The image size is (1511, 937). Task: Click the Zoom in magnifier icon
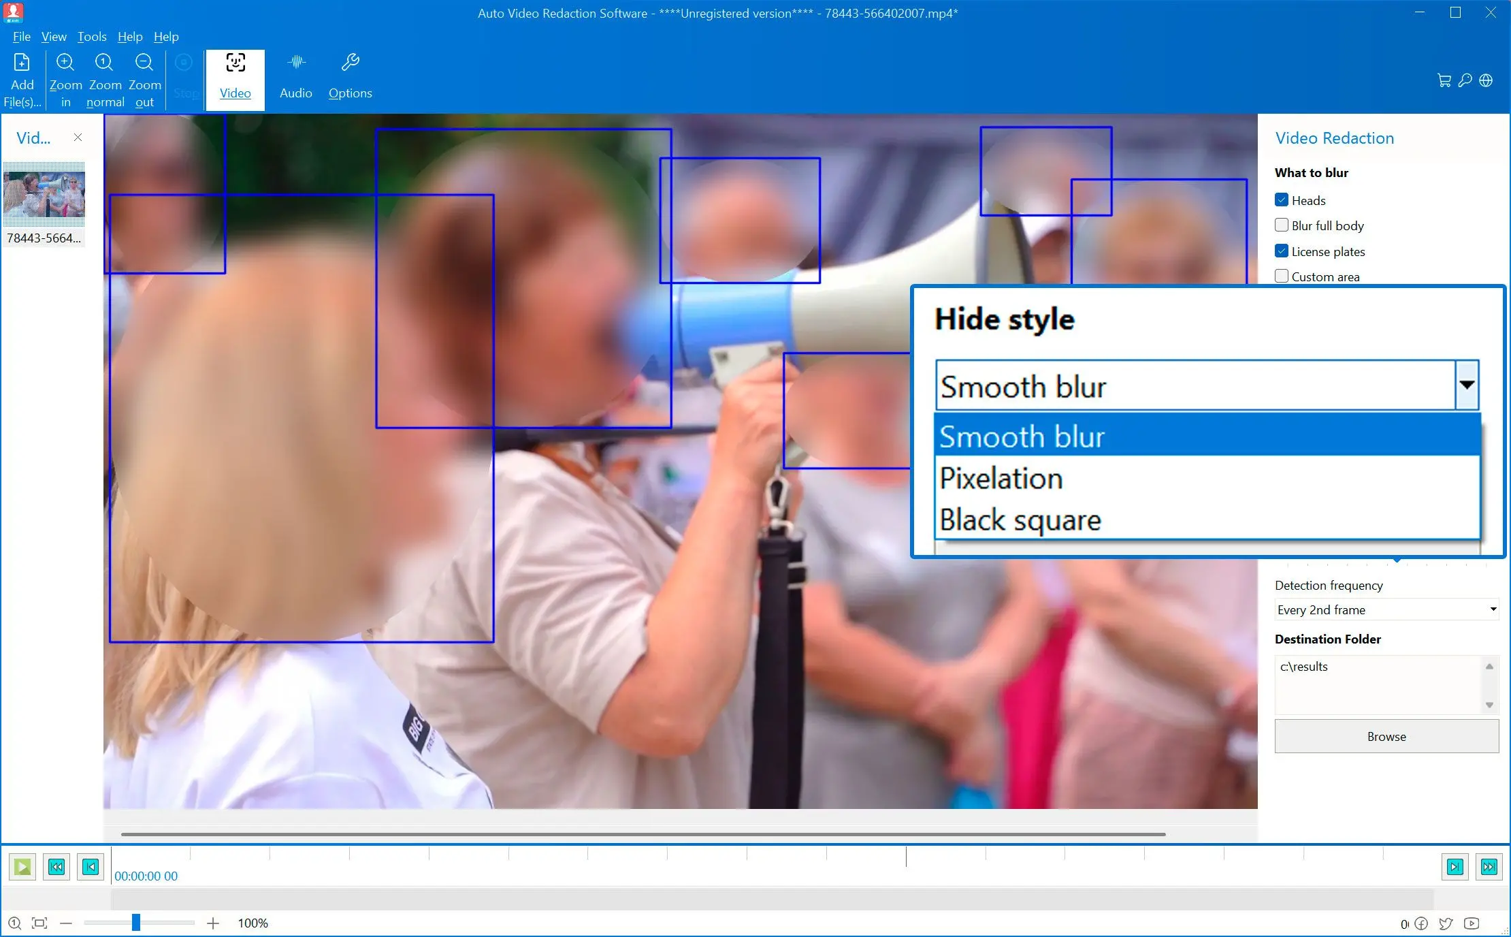pos(65,63)
